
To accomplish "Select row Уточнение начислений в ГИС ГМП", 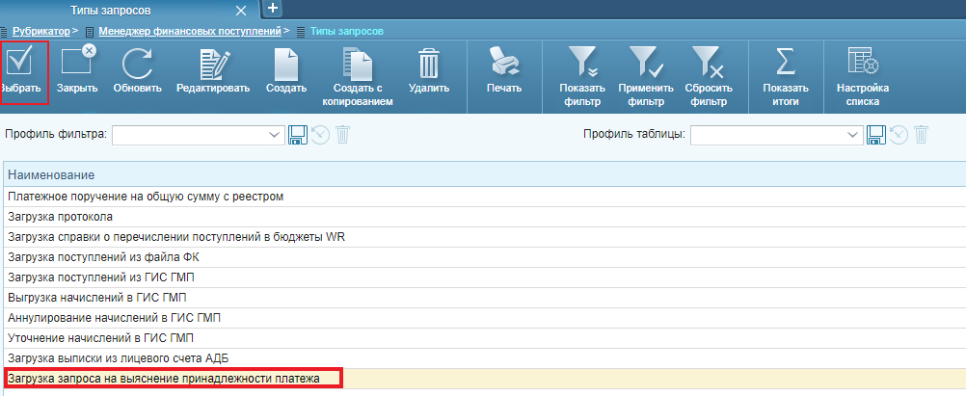I will [483, 337].
